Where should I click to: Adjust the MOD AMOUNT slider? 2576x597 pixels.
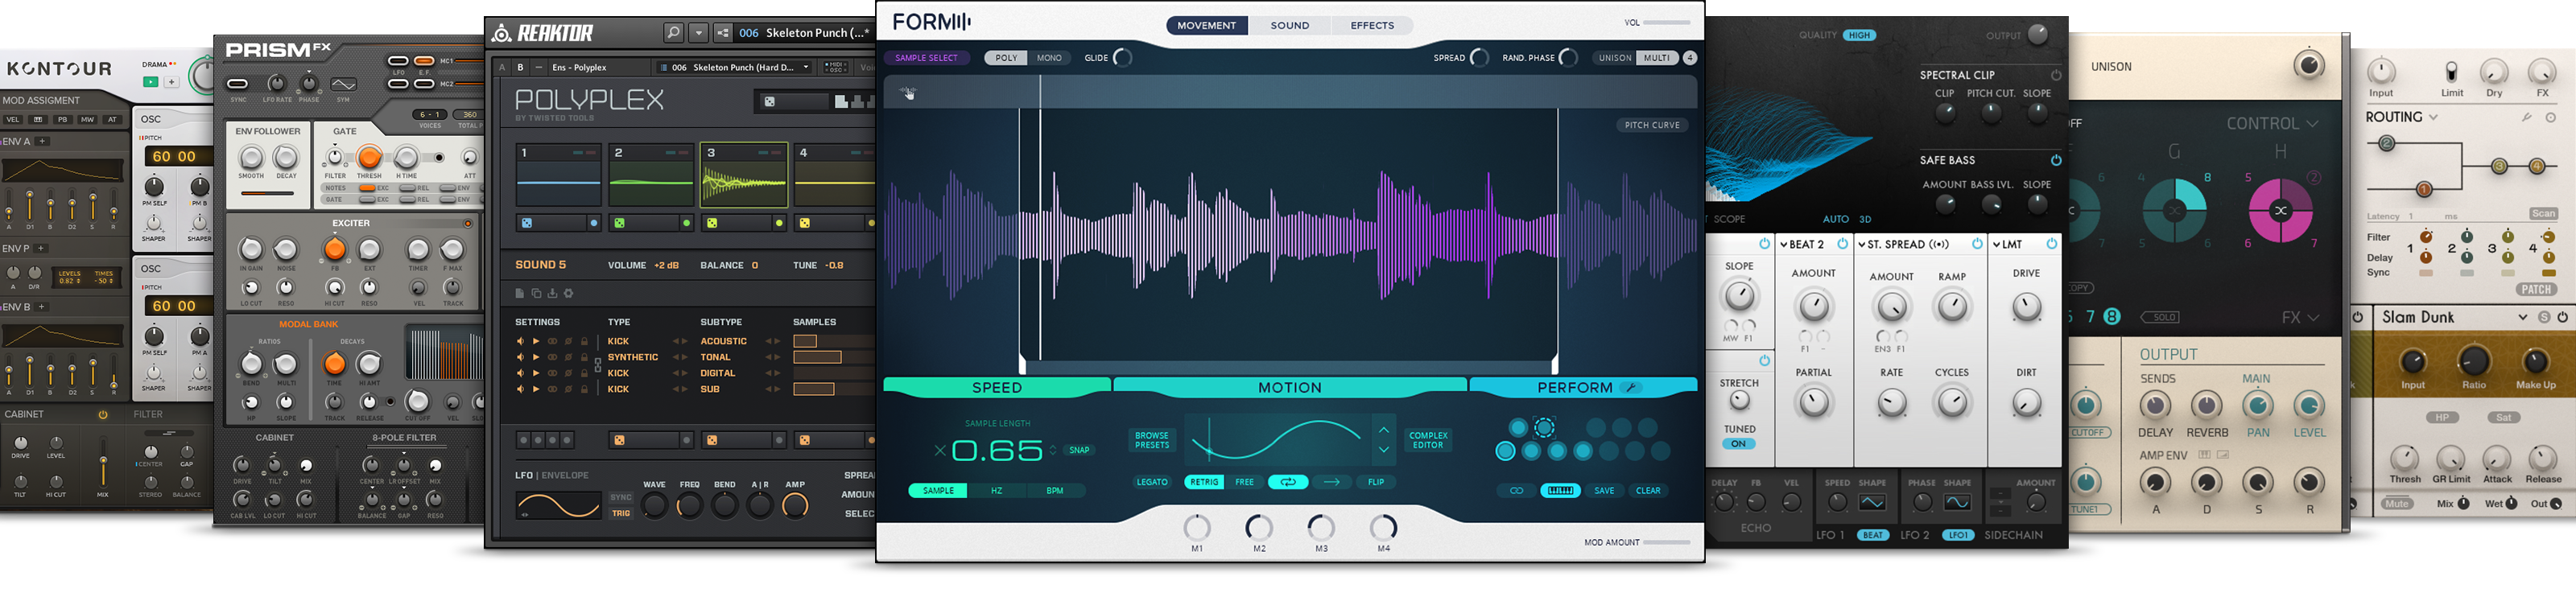[x=1666, y=542]
